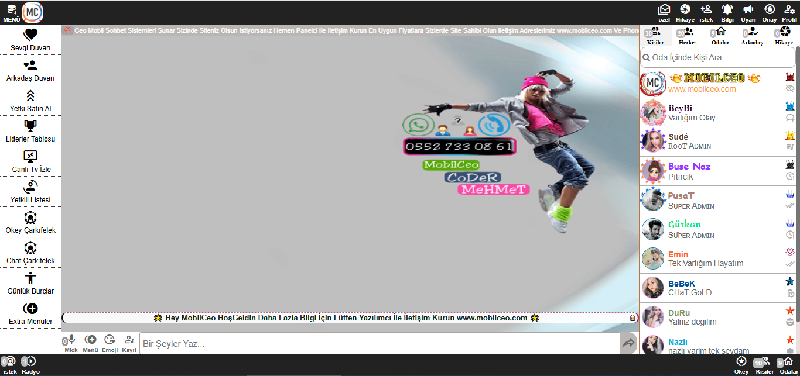Select user Gürkan in list

pyautogui.click(x=717, y=230)
